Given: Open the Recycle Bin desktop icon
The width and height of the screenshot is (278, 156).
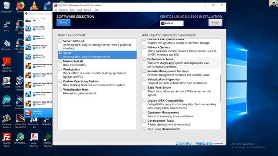Looking at the screenshot, I should [7, 7].
